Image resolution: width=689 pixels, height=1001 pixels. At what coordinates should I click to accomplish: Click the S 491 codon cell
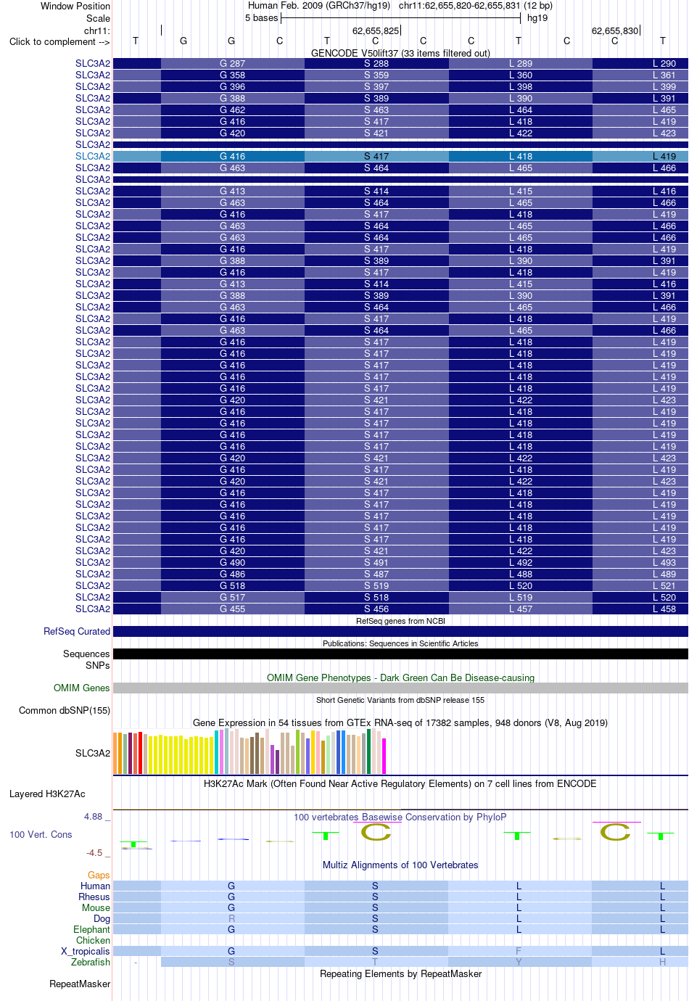coord(376,562)
